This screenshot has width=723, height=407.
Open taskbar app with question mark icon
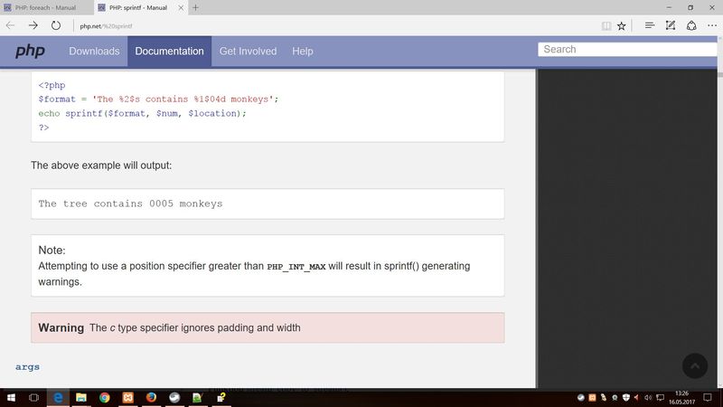pyautogui.click(x=221, y=397)
